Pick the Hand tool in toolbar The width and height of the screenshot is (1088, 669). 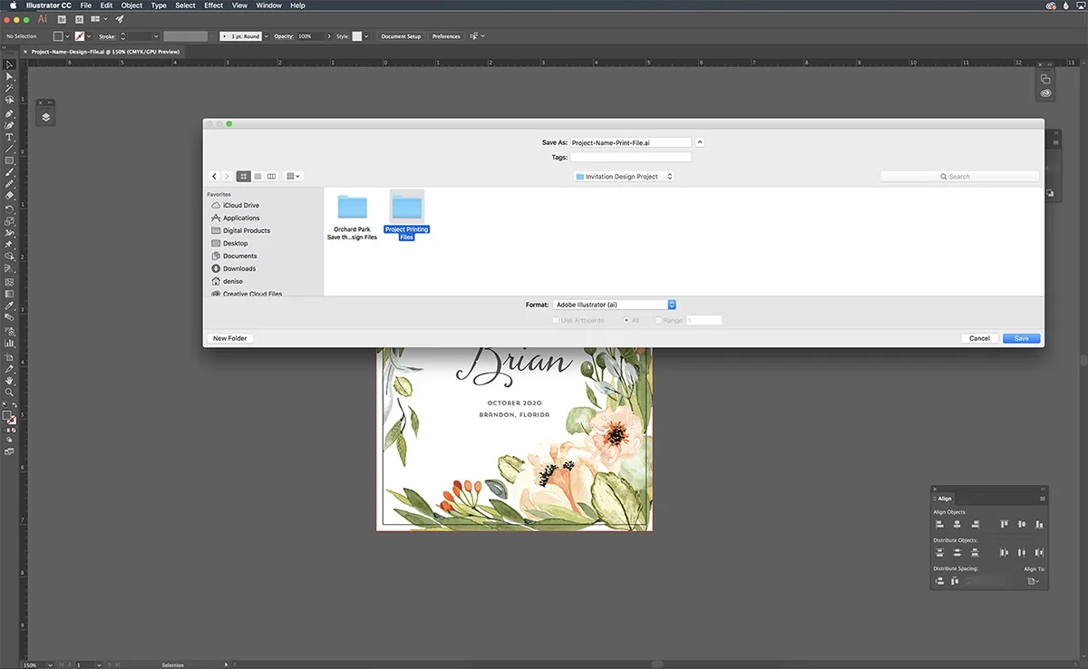tap(10, 381)
